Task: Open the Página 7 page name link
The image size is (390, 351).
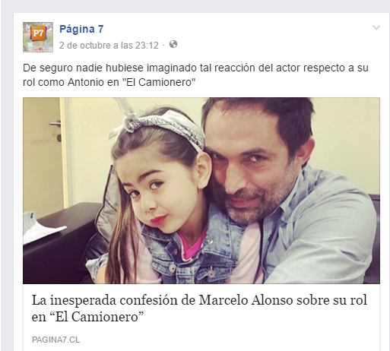Action: 81,29
